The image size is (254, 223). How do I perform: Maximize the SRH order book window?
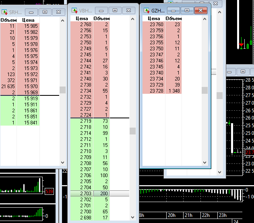(x=45, y=12)
